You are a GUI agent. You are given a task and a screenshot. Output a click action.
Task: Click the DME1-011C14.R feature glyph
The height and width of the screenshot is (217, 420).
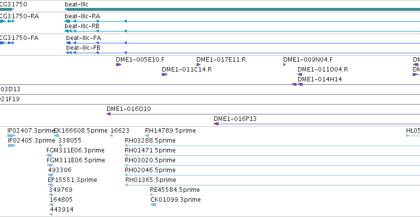point(164,74)
